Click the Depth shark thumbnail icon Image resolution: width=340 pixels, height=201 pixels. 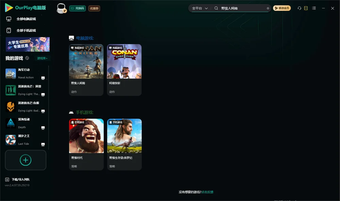click(11, 124)
